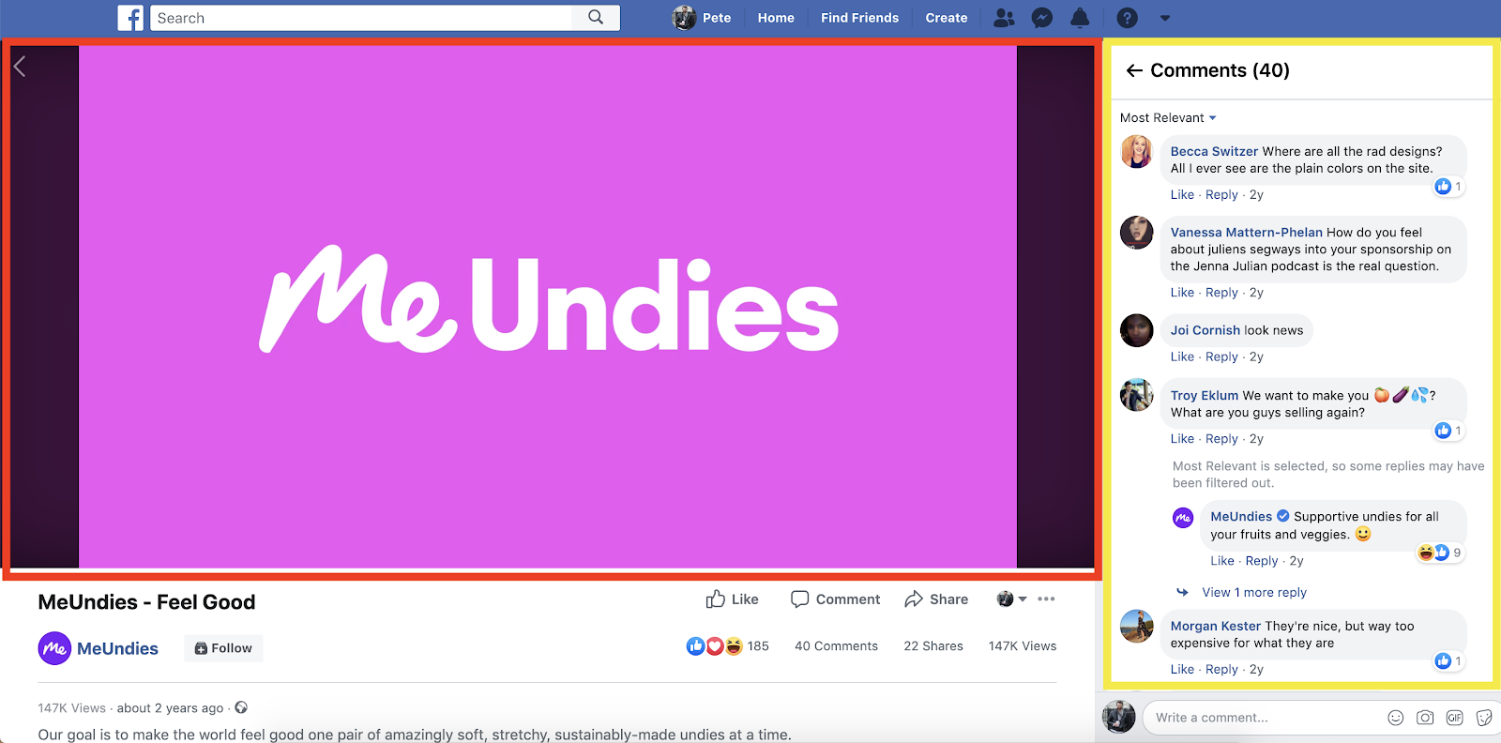Open the MeUndies page name link
1501x743 pixels.
(117, 648)
